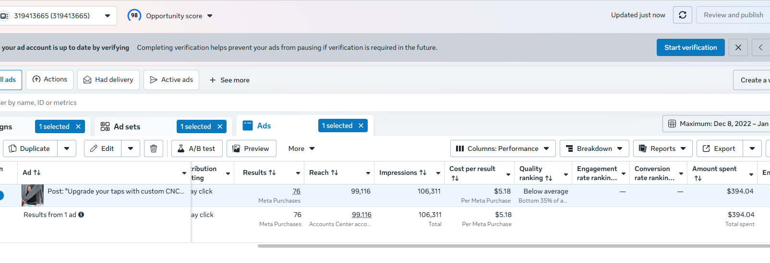Screen dimensions: 770x263
Task: Clear the Ads tab 1 selected filter
Action: (x=361, y=126)
